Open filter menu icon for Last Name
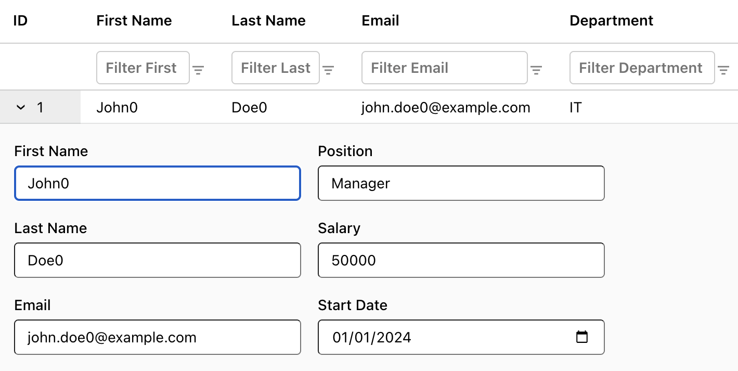Viewport: 738px width, 371px height. (328, 70)
